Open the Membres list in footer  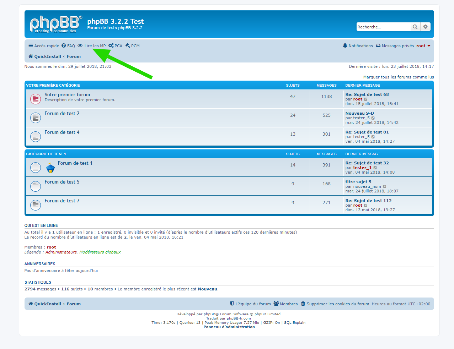coord(285,304)
